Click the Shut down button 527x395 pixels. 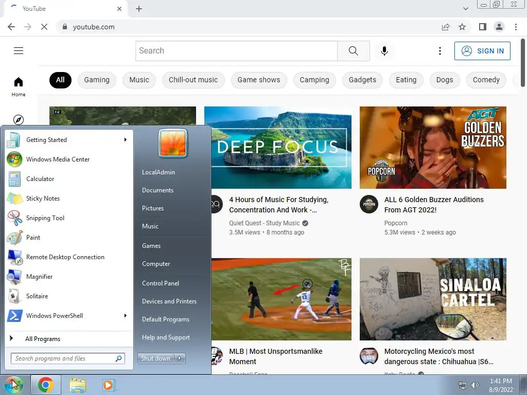point(155,358)
